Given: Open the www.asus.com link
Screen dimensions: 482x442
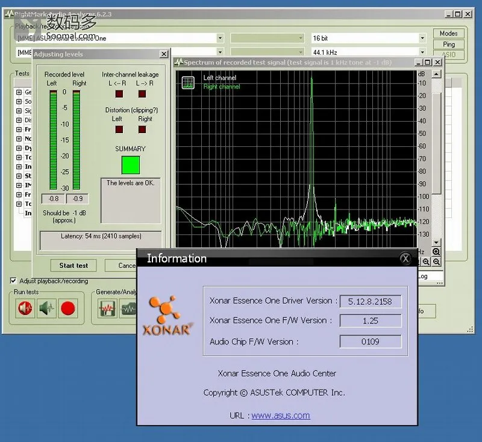Looking at the screenshot, I should (x=281, y=416).
